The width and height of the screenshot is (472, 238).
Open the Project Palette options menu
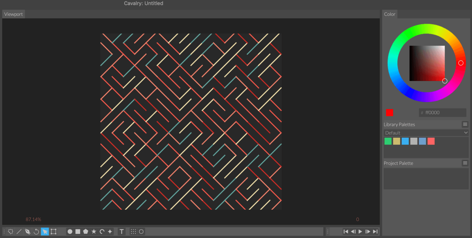[x=465, y=163]
